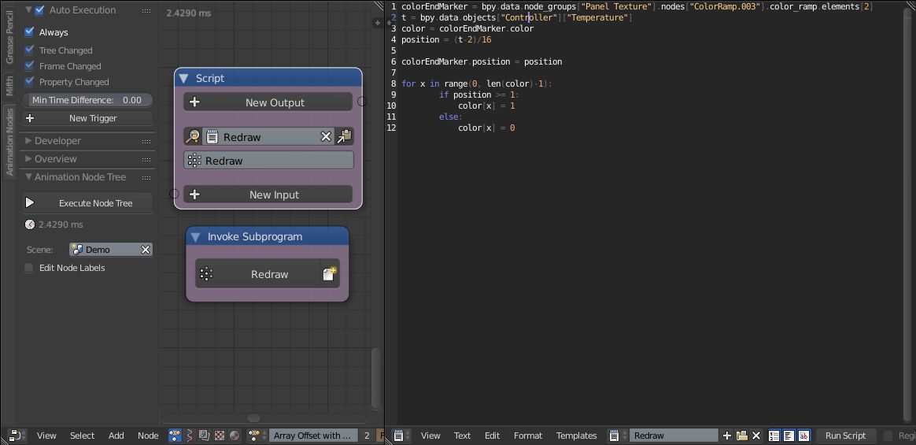The image size is (916, 445).
Task: Click the play icon on Execute Node Tree
Action: point(30,203)
